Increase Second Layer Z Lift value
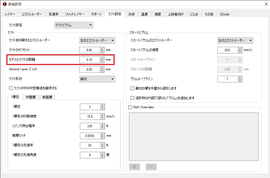This screenshot has width=270, height=178. 102,68
